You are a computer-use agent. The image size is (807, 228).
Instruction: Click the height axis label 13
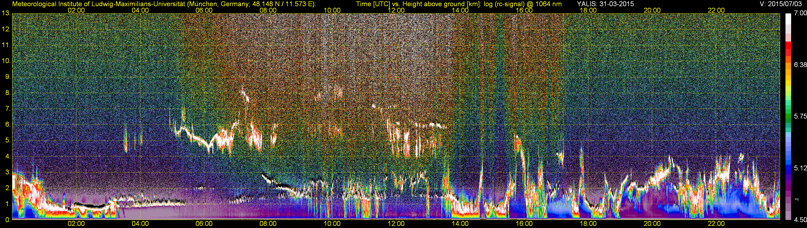tap(6, 13)
